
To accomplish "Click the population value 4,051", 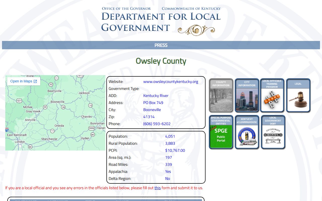I will point(170,136).
